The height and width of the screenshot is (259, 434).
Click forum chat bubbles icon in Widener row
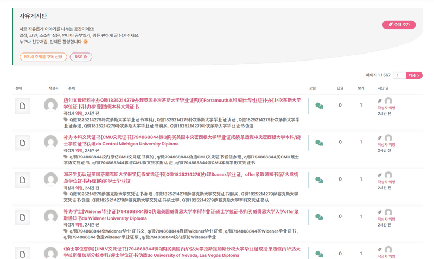point(319,217)
